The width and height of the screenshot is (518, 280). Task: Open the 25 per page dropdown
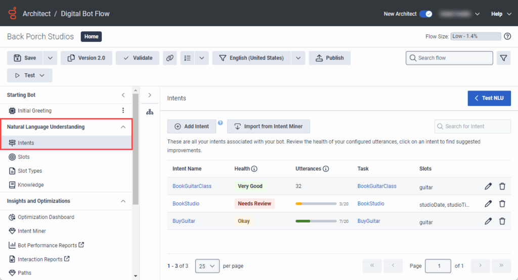(207, 265)
